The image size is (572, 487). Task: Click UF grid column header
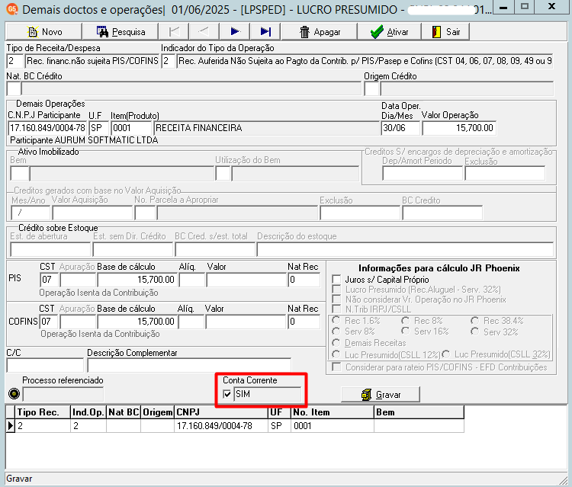(279, 412)
